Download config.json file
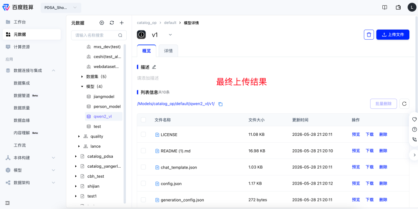 [x=370, y=183]
